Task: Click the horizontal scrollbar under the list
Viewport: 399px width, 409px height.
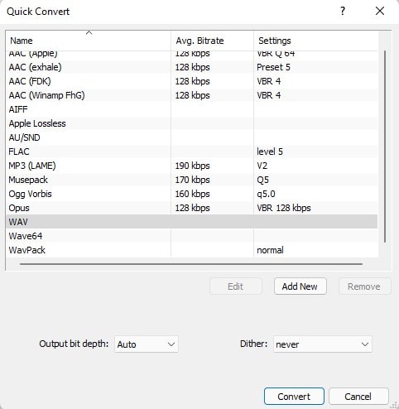Action: (x=191, y=264)
